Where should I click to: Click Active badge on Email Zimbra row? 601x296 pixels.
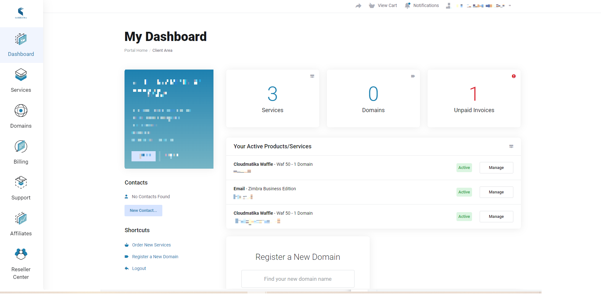tap(464, 192)
